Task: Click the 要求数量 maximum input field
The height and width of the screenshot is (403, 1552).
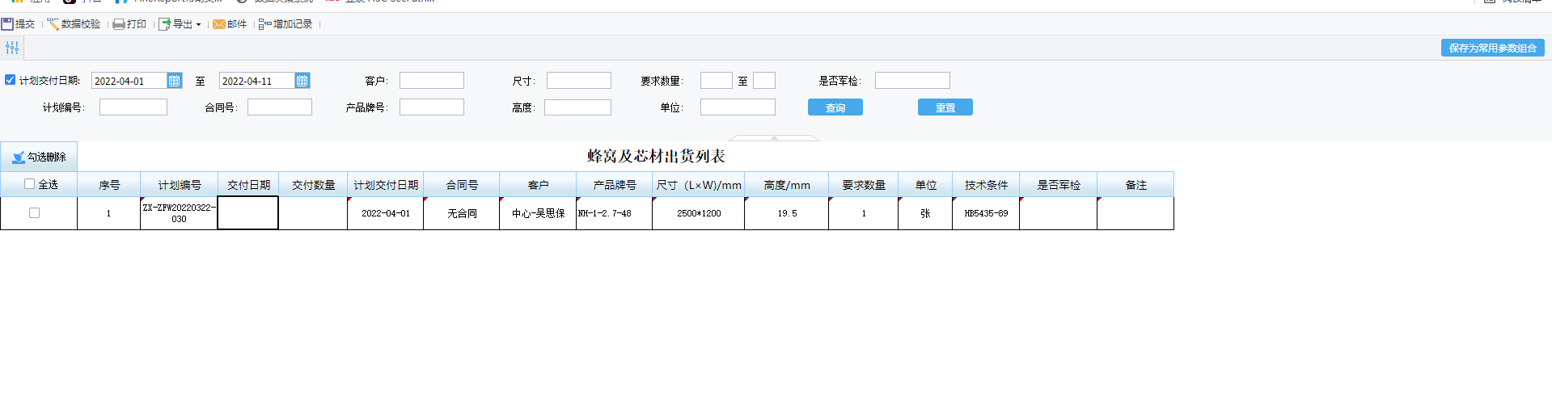Action: (764, 81)
